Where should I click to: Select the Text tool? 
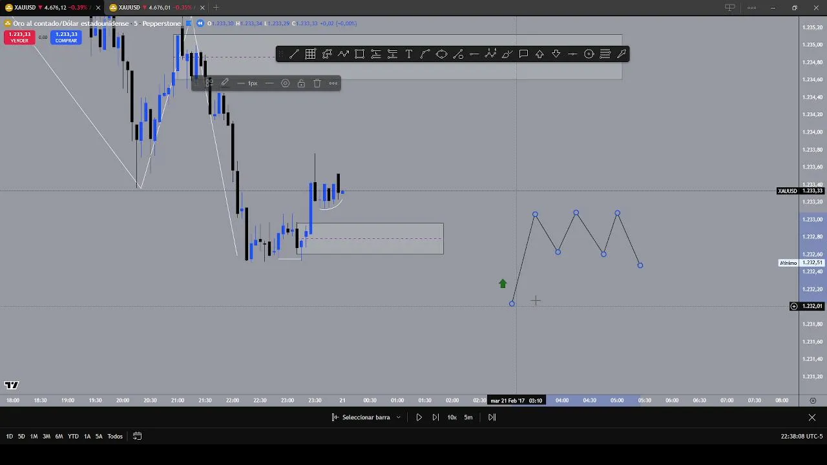point(409,54)
